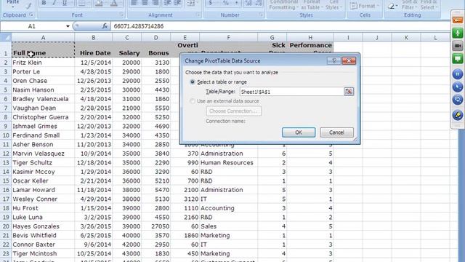Click the range selector icon beside Table/Range
465x262 pixels.
[x=349, y=92]
